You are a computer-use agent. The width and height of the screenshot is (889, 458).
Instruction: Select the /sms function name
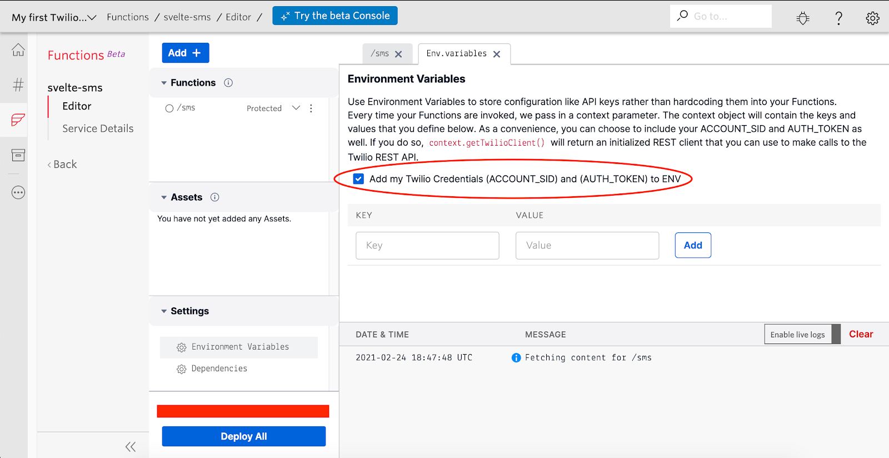coord(186,108)
